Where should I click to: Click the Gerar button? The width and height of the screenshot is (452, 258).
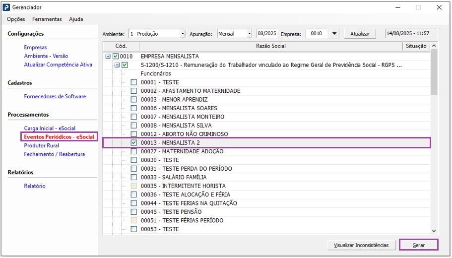[x=419, y=246]
